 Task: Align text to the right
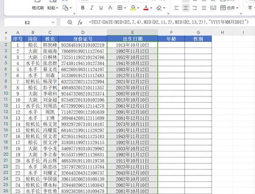tap(195, 8)
